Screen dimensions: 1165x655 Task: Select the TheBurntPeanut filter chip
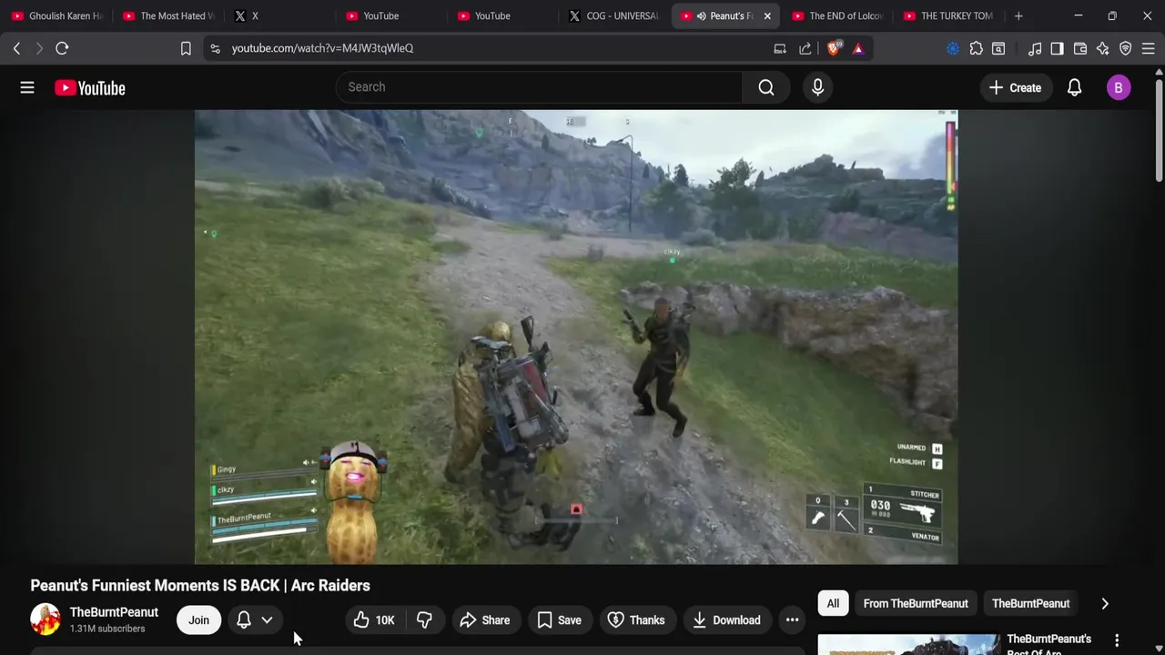click(x=1030, y=603)
